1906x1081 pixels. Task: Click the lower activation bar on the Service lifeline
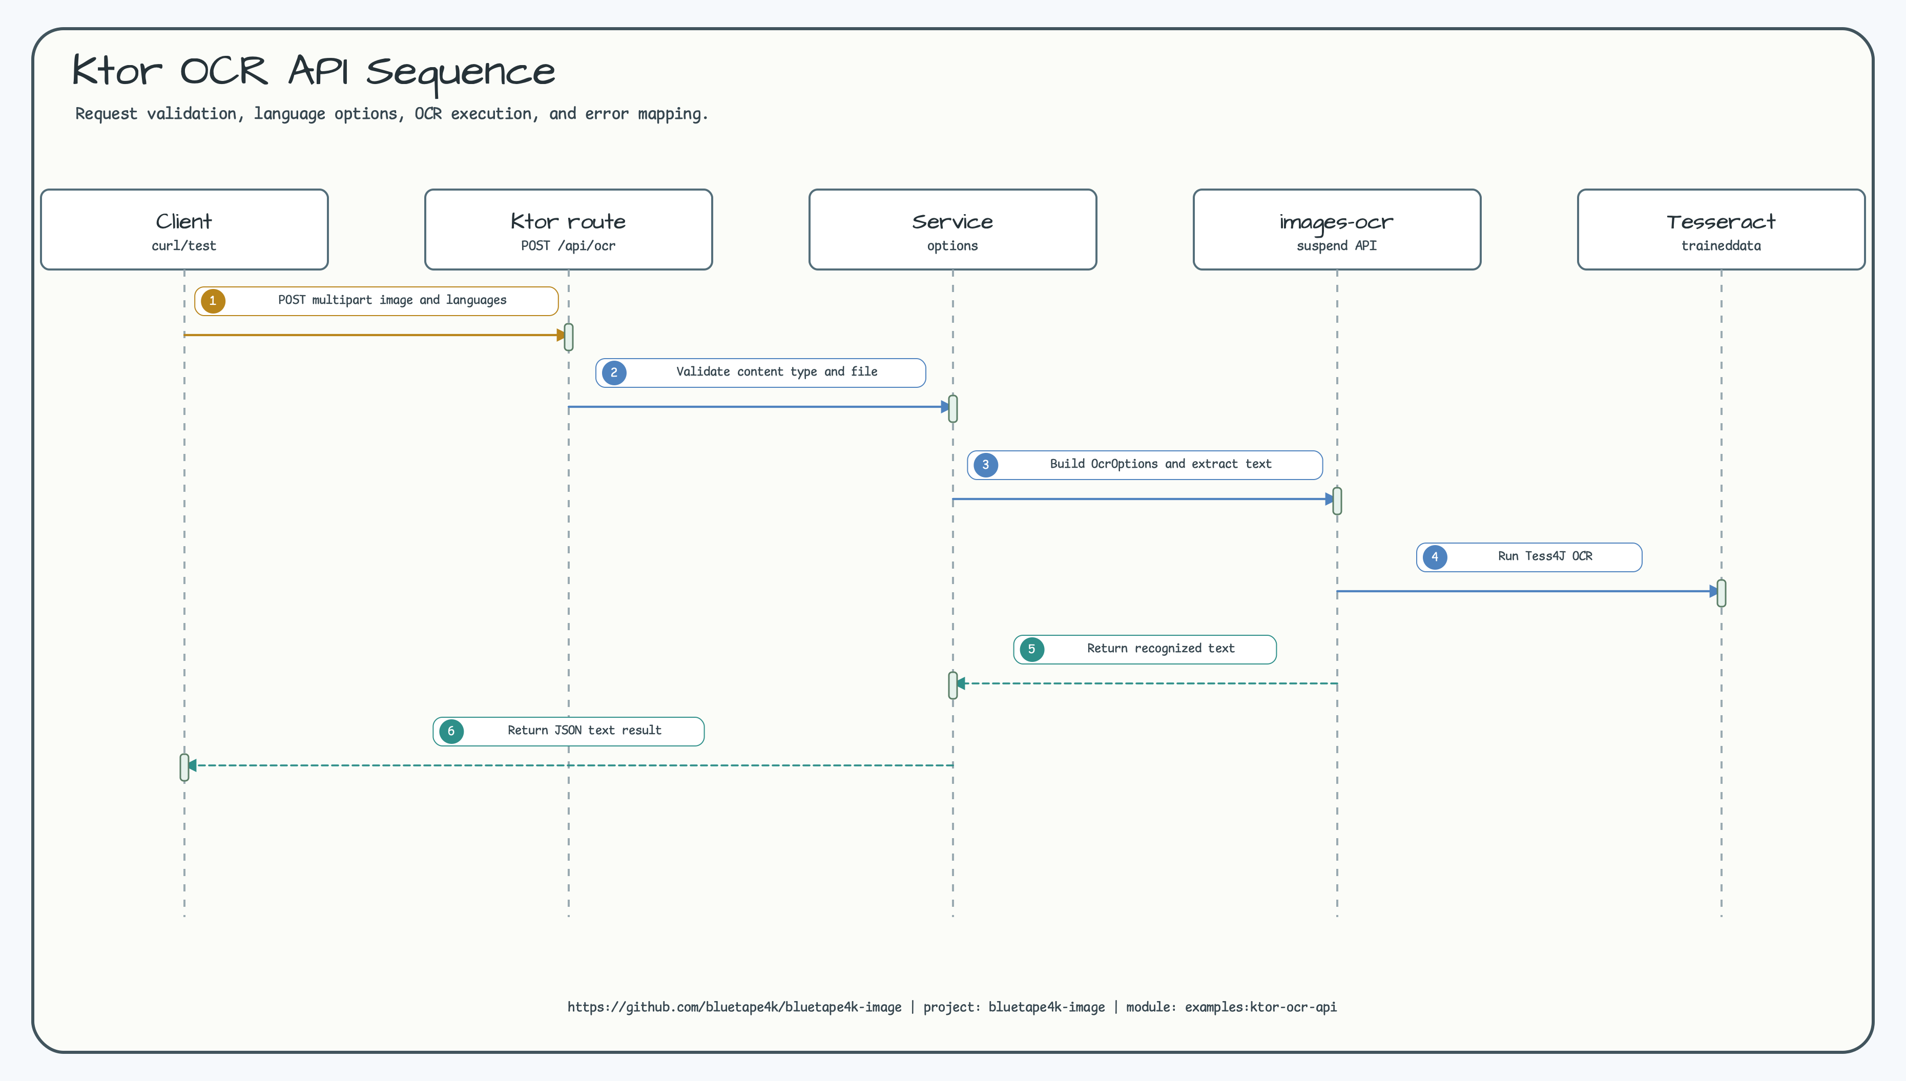click(x=952, y=685)
